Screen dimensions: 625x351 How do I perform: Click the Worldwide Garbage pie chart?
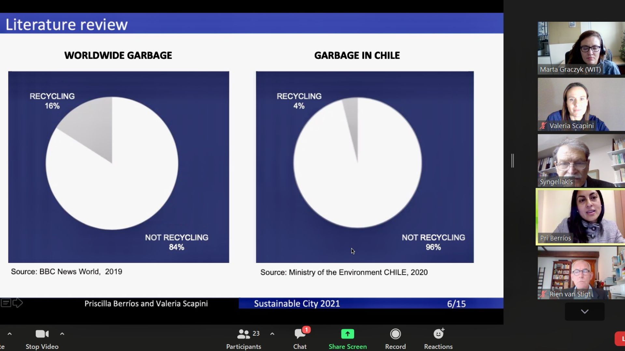tap(112, 163)
